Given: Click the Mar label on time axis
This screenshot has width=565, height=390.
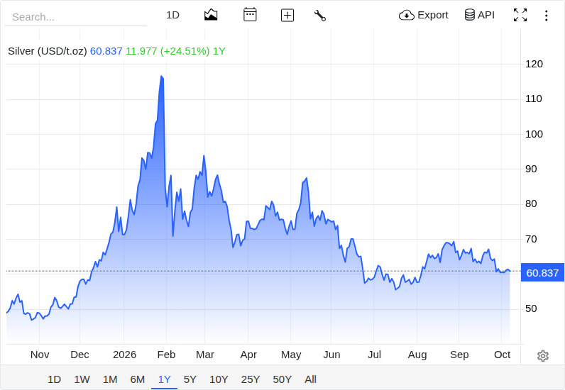Looking at the screenshot, I should pyautogui.click(x=205, y=355).
